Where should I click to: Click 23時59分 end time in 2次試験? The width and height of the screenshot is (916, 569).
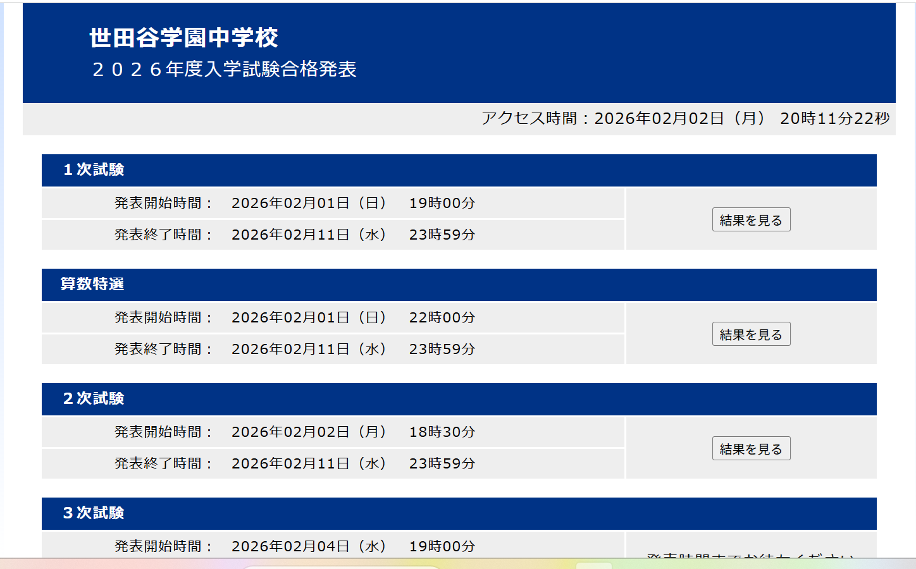(x=442, y=464)
